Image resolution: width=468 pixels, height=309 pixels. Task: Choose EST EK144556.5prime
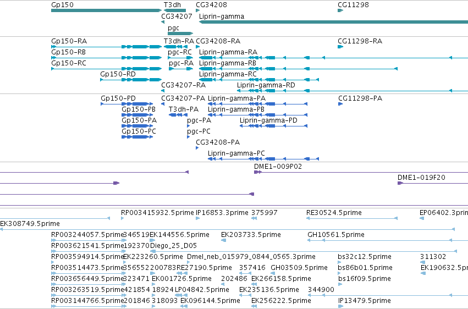(x=179, y=235)
